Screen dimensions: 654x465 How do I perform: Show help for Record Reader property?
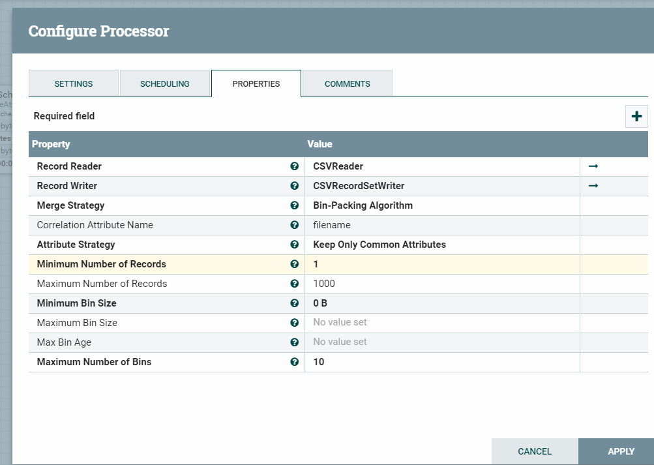click(295, 166)
